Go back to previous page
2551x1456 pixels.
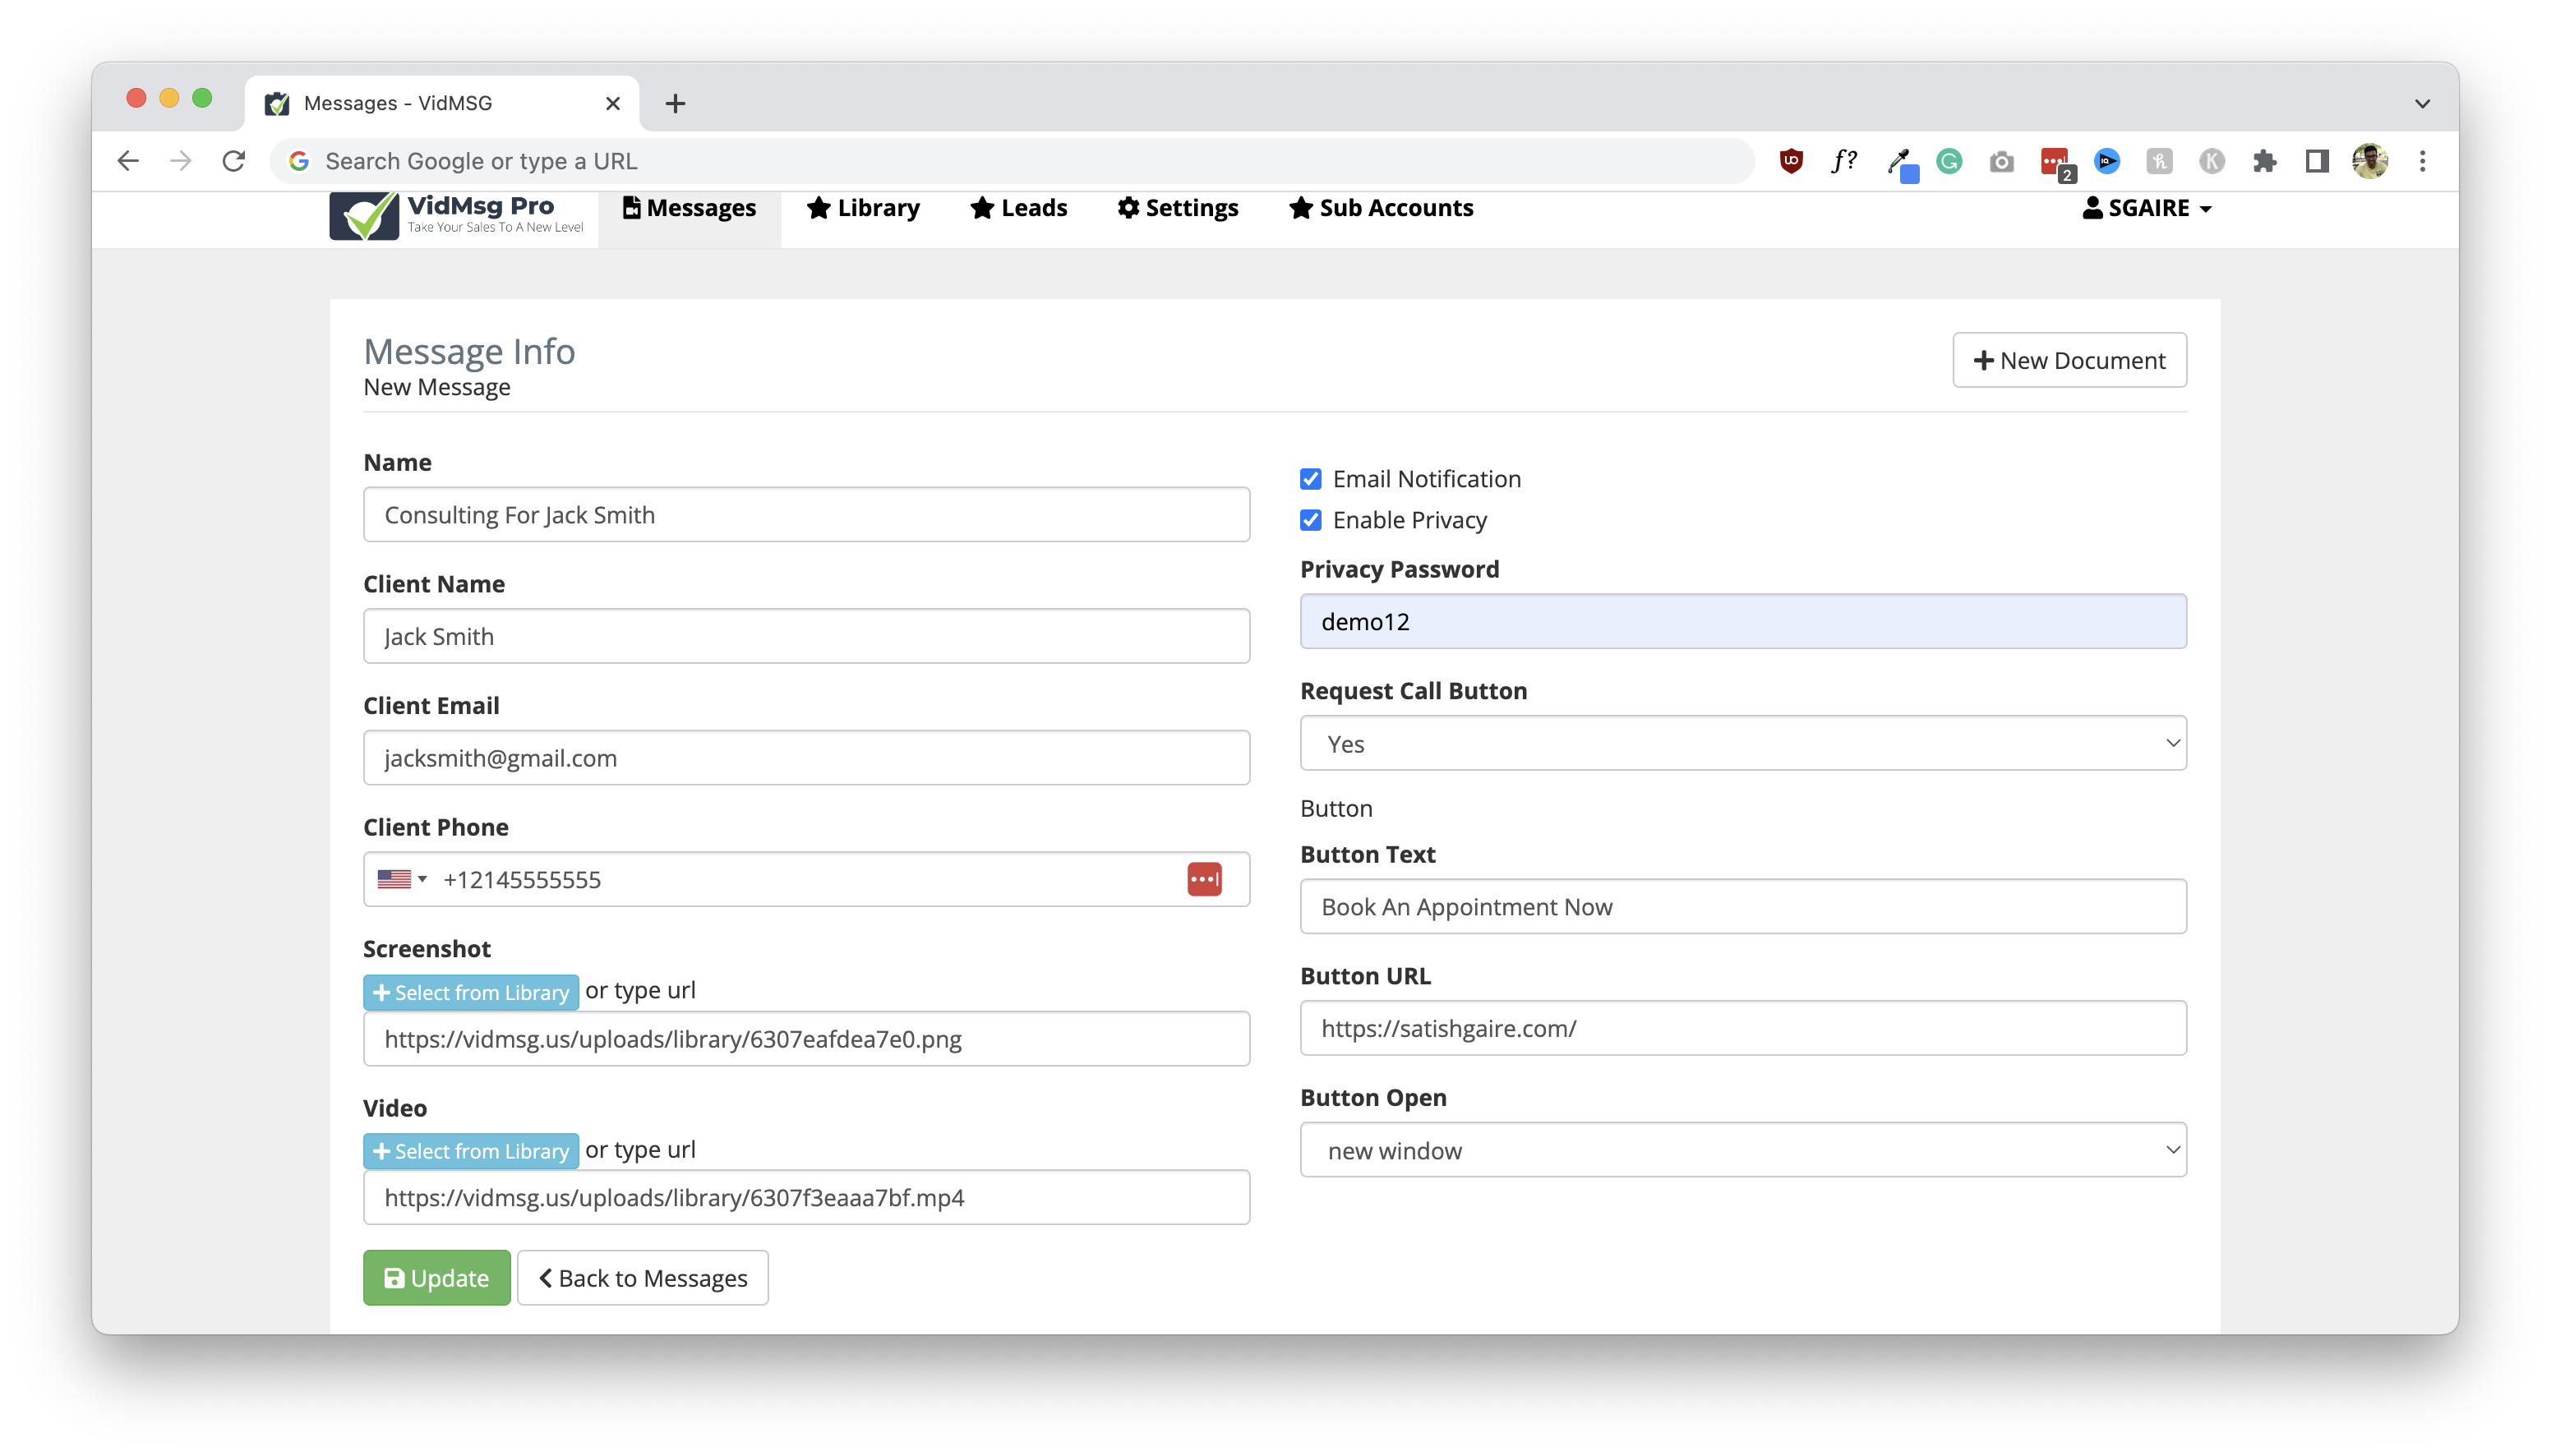pyautogui.click(x=128, y=161)
